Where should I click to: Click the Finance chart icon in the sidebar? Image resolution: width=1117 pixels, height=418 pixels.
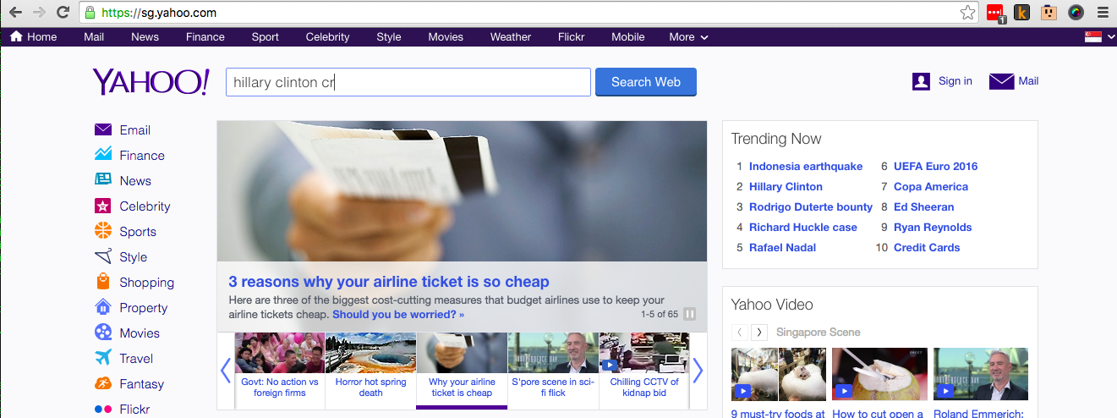(103, 155)
